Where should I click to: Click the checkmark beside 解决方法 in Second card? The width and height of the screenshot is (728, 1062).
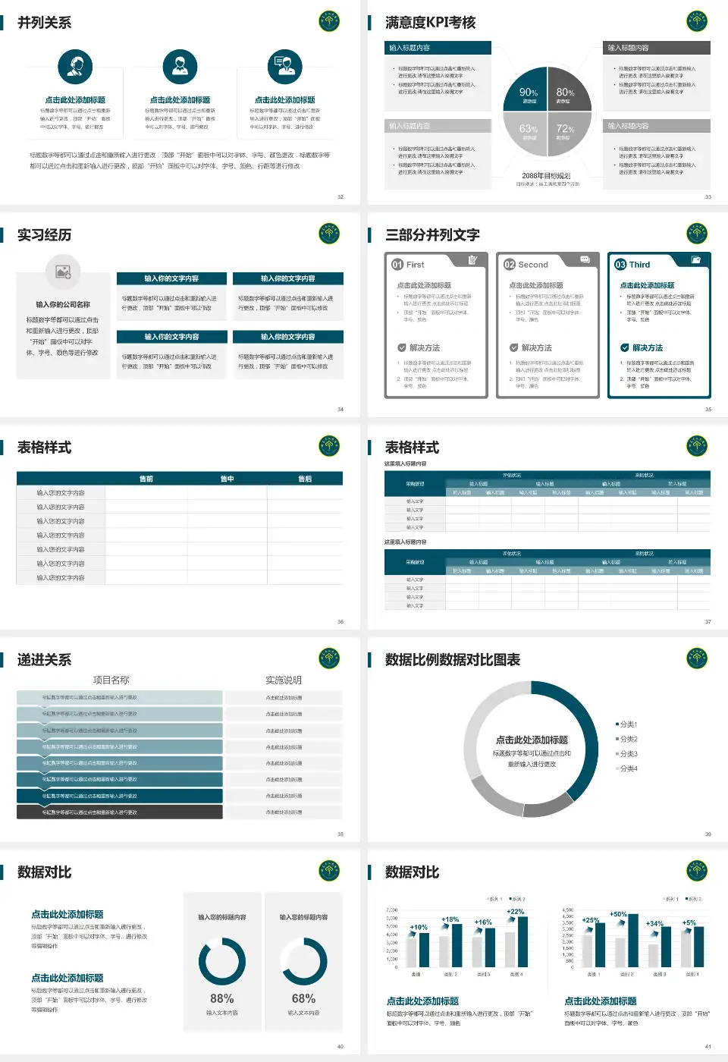(x=514, y=347)
